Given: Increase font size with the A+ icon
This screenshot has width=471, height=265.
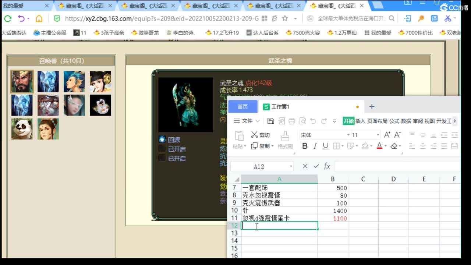Looking at the screenshot, I should point(387,135).
